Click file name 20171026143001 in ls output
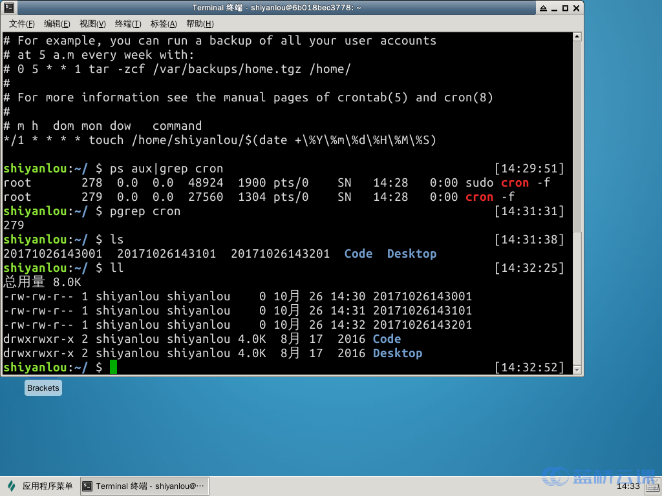662x496 pixels. (53, 254)
